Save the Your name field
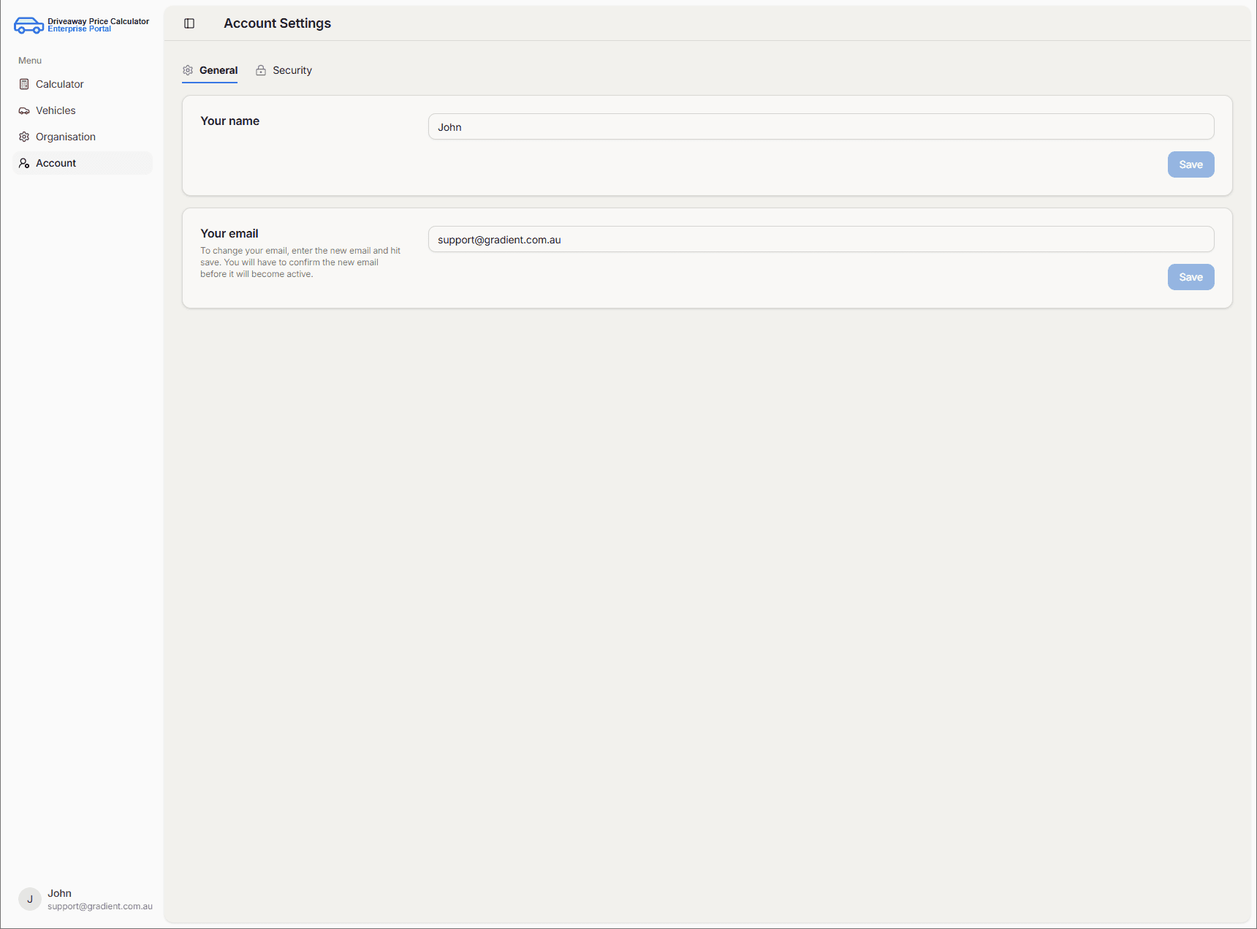This screenshot has width=1257, height=929. click(1190, 164)
